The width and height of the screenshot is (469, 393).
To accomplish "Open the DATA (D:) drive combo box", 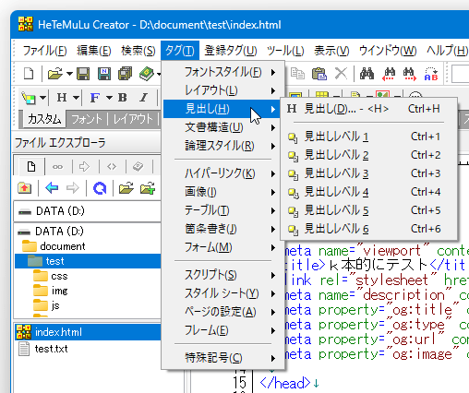I will pos(88,211).
